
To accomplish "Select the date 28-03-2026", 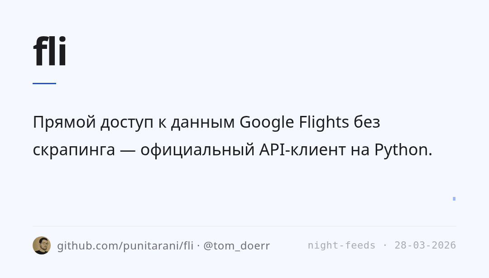I will point(425,245).
